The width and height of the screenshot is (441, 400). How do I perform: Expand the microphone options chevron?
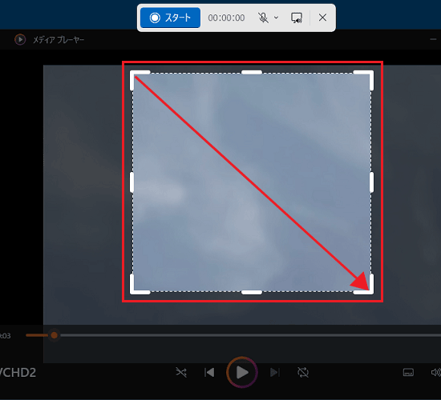(x=276, y=18)
